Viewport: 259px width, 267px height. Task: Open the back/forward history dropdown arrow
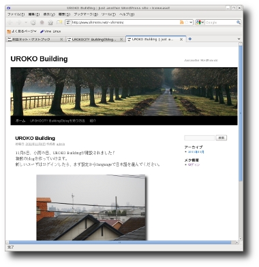(26, 22)
